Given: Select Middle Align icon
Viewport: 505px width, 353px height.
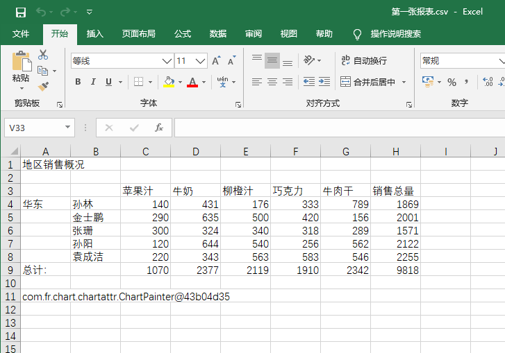Looking at the screenshot, I should click(x=272, y=60).
